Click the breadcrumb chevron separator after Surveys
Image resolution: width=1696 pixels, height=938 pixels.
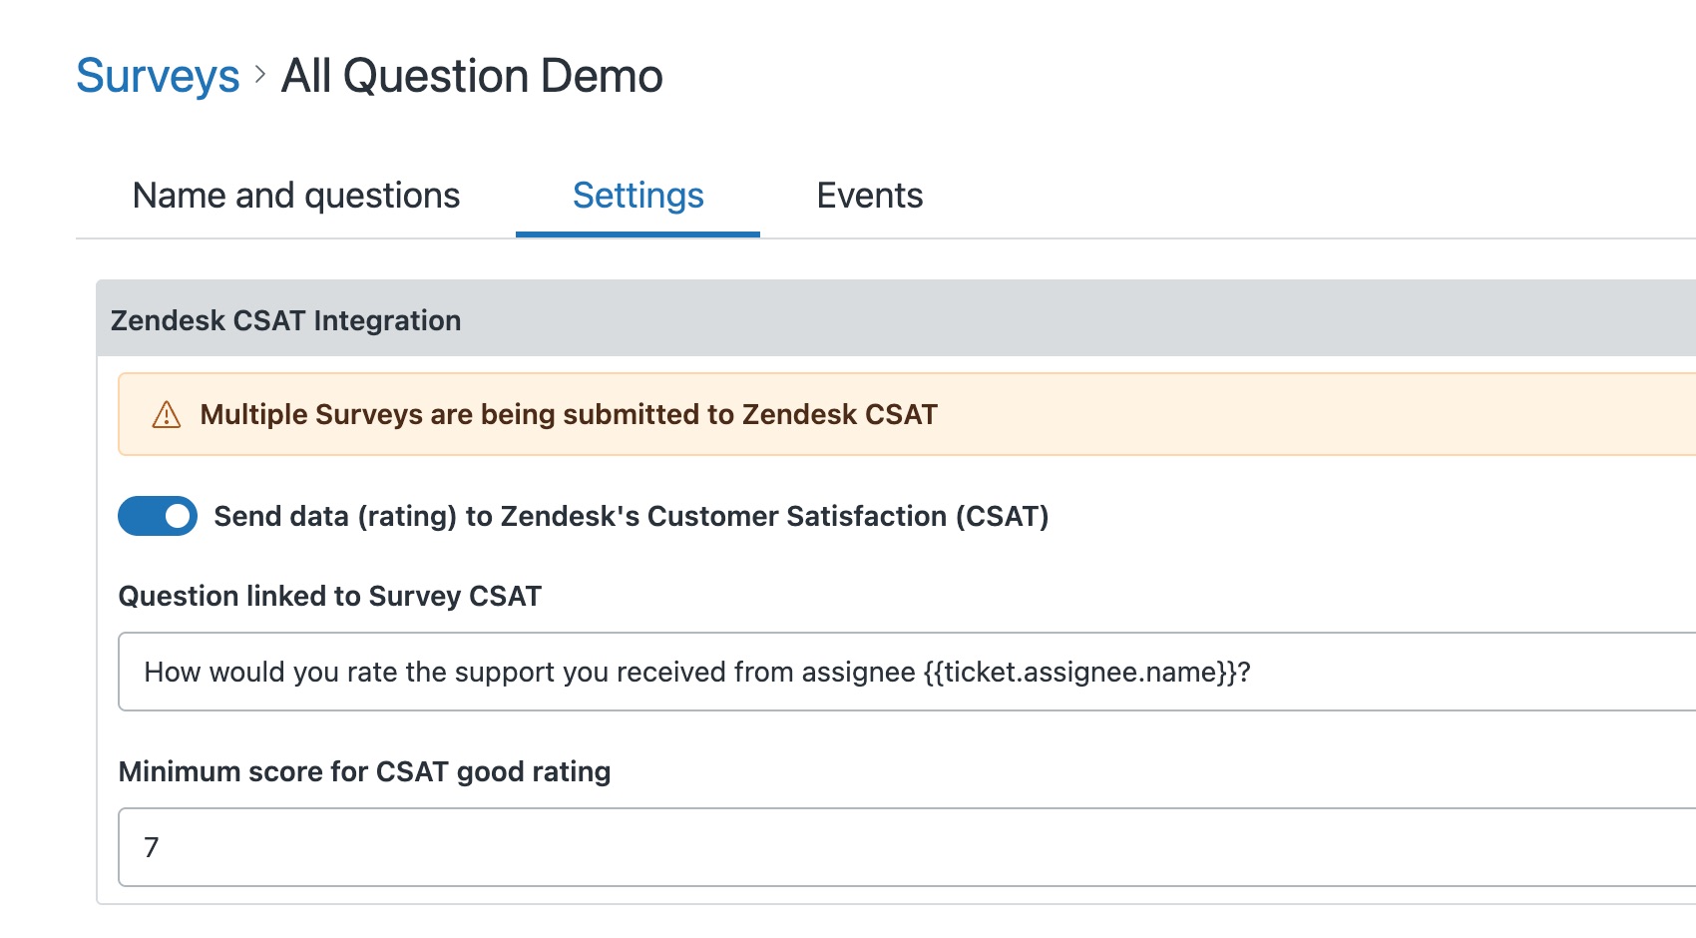pos(260,75)
